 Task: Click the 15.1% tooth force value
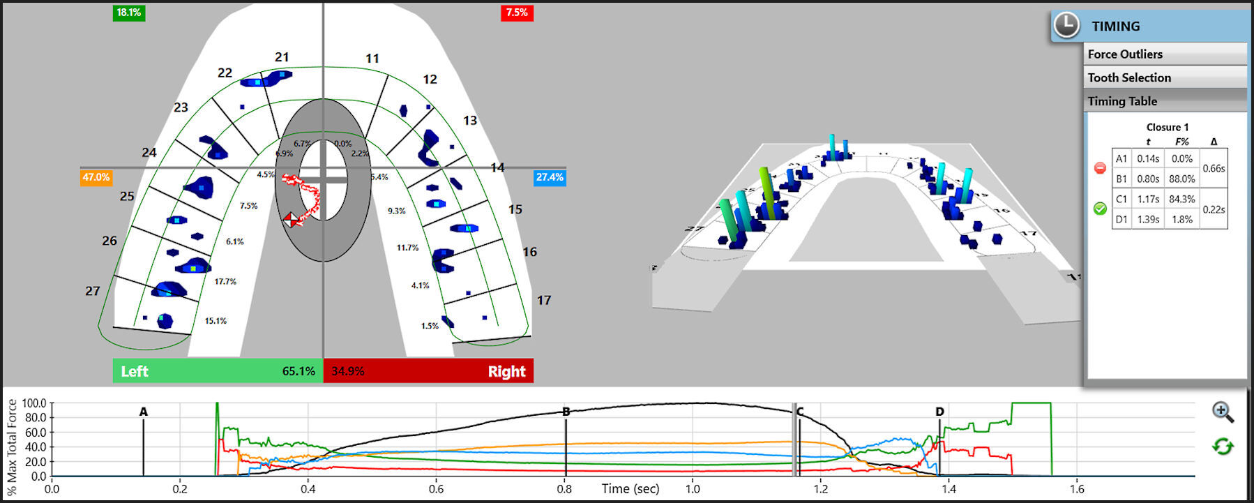(x=216, y=321)
